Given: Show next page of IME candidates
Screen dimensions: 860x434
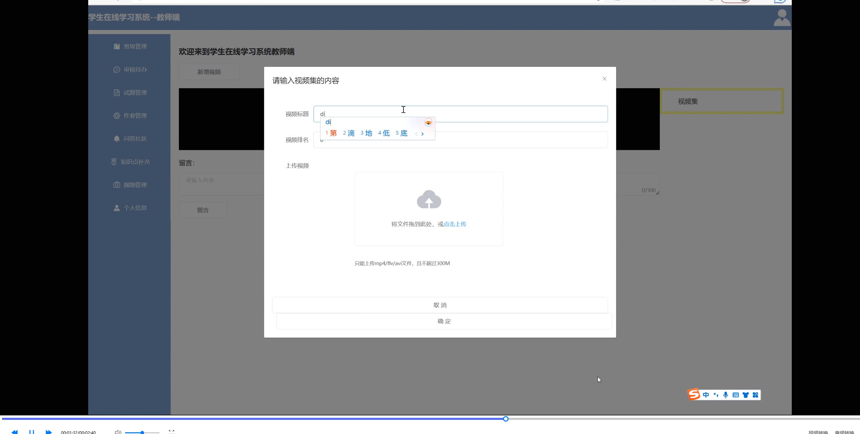Looking at the screenshot, I should pos(422,134).
